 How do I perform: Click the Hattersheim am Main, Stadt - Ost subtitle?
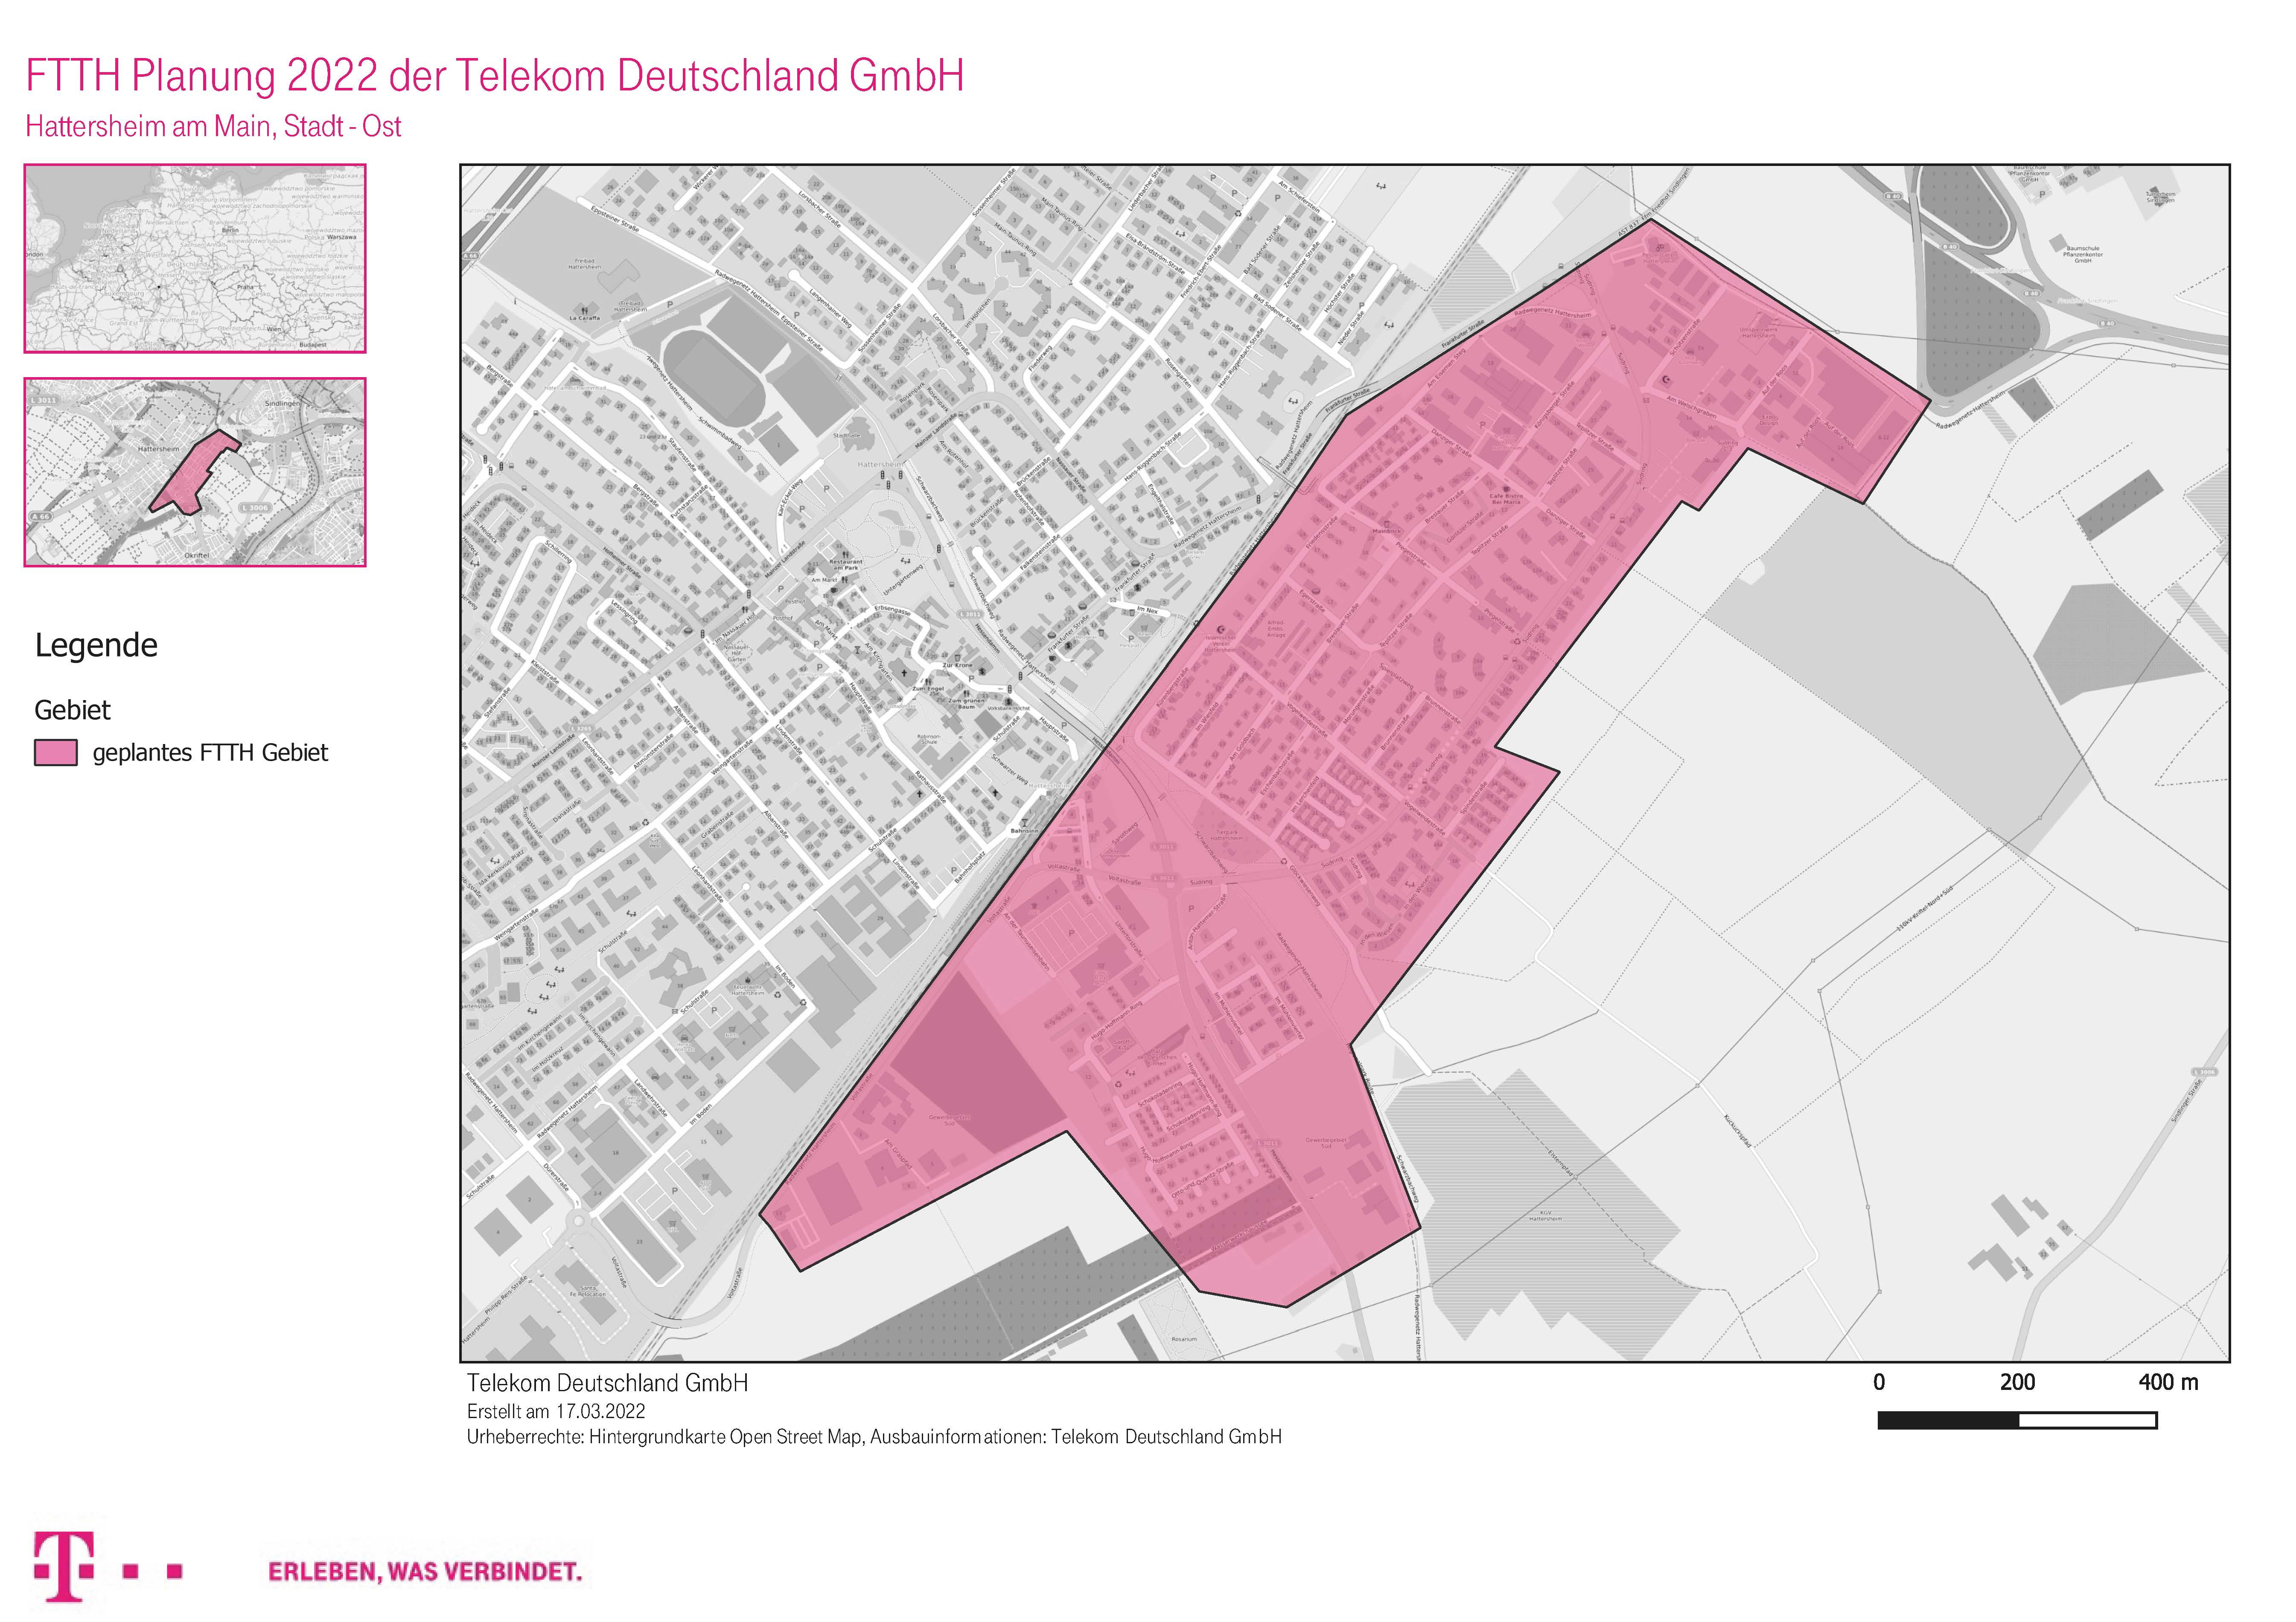click(x=213, y=127)
